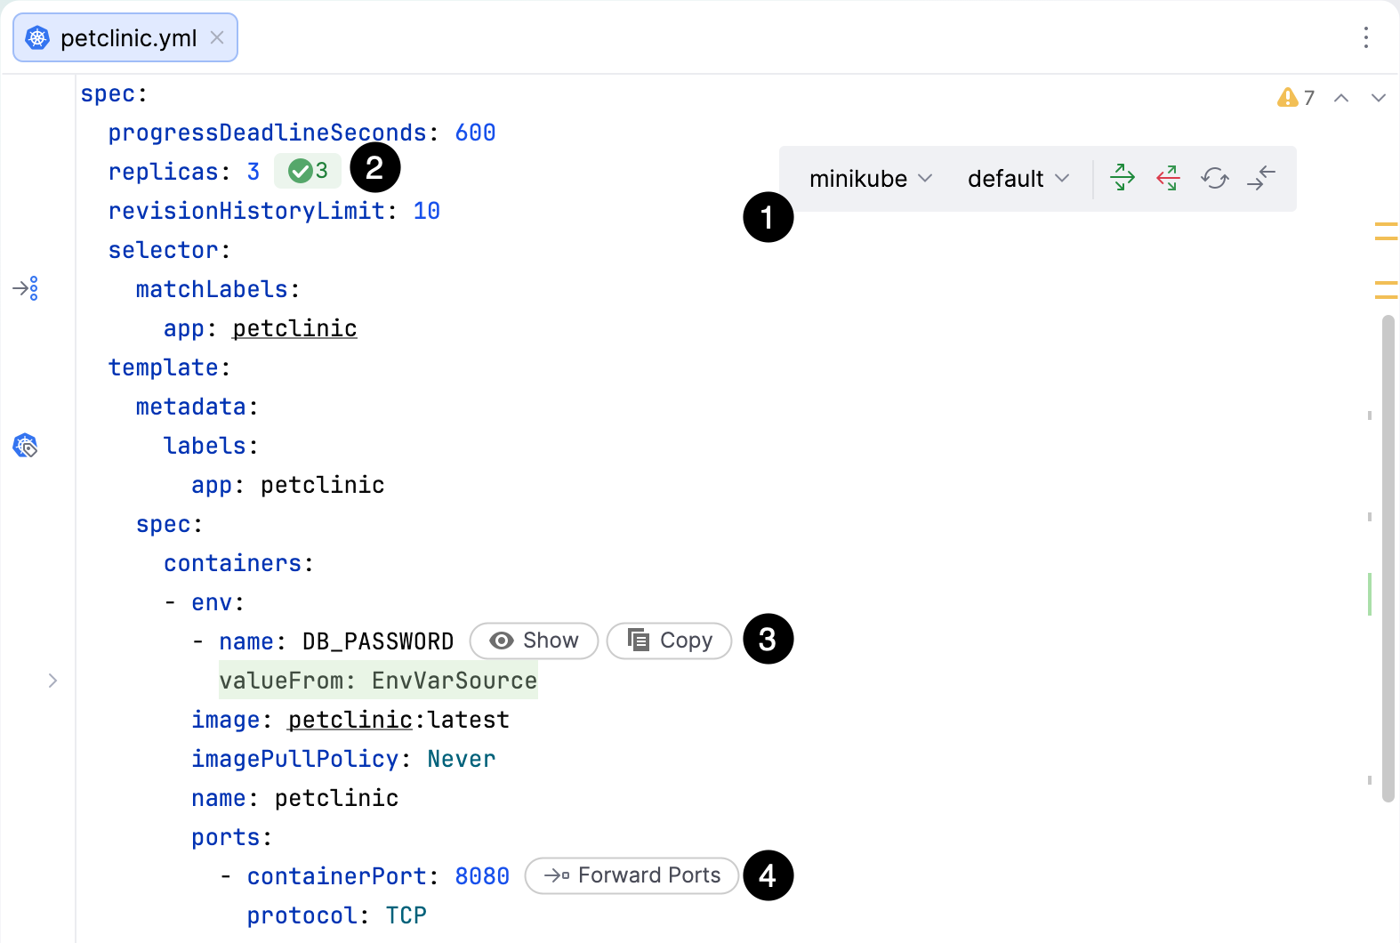Click the Reload from cluster icon
1400x943 pixels.
(x=1214, y=178)
